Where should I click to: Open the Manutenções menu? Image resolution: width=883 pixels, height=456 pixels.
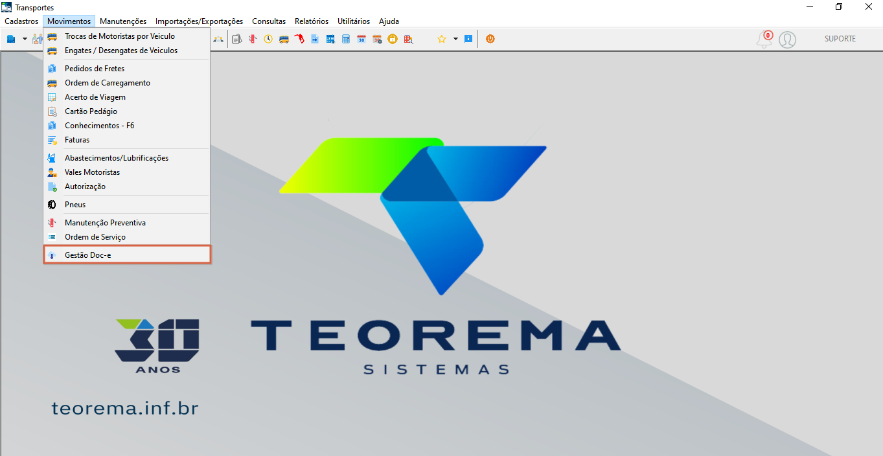click(x=123, y=21)
